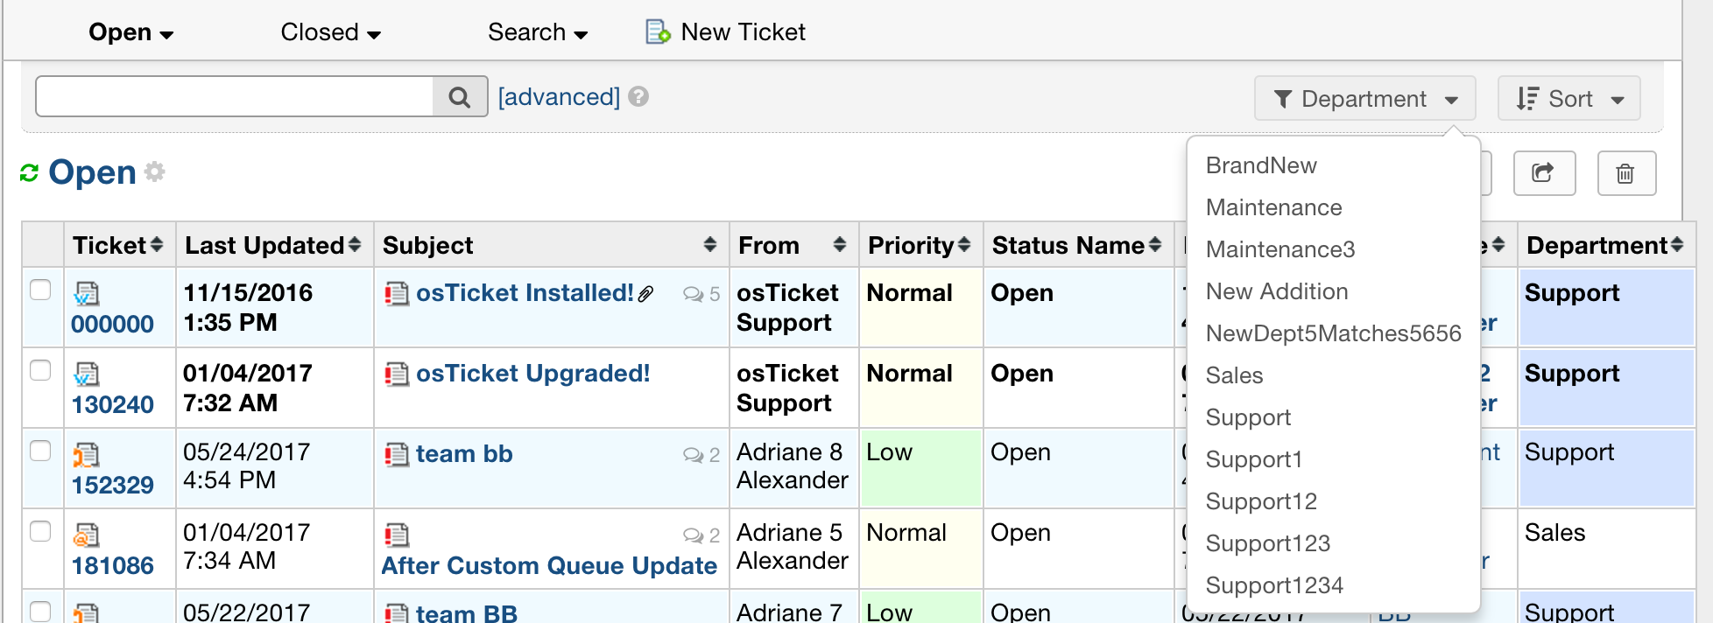Choose Support123 department filter
The width and height of the screenshot is (1713, 623).
(1268, 543)
